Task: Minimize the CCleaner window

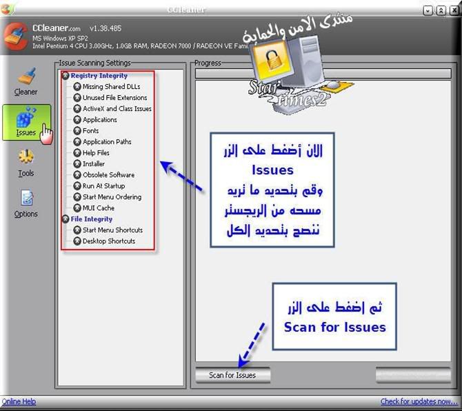Action: pyautogui.click(x=428, y=10)
